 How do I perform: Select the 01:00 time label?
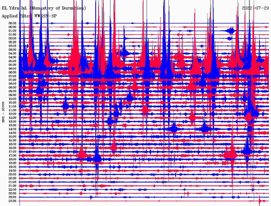pyautogui.click(x=12, y=31)
